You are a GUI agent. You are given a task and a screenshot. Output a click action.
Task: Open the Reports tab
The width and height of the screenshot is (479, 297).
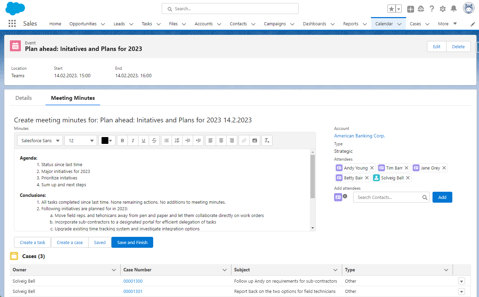pos(351,24)
